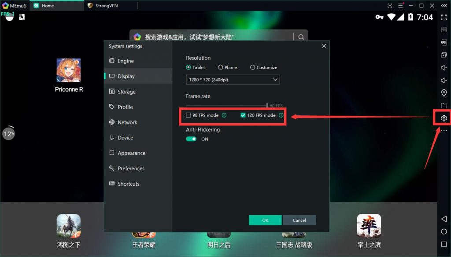Viewport: 451px width, 257px height.
Task: Select the Phone resolution radio button
Action: coord(220,67)
